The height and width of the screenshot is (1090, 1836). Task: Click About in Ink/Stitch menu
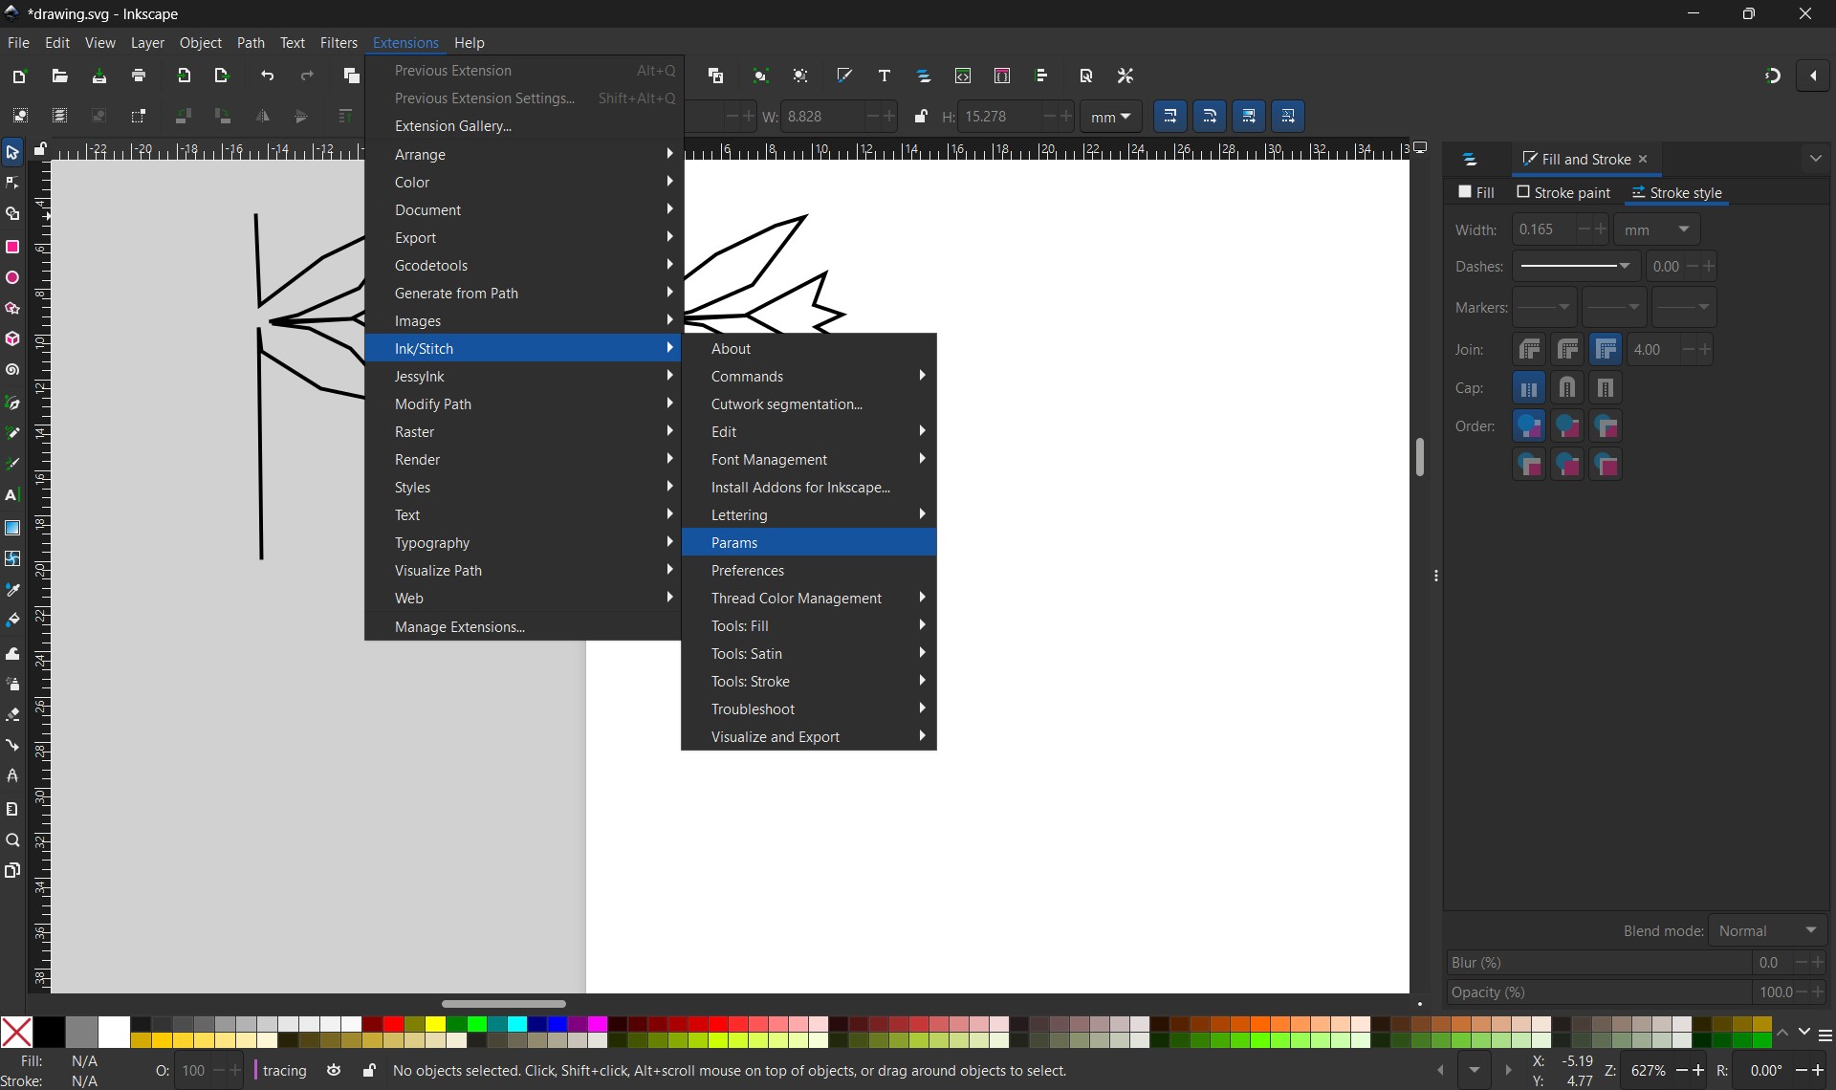pyautogui.click(x=809, y=349)
